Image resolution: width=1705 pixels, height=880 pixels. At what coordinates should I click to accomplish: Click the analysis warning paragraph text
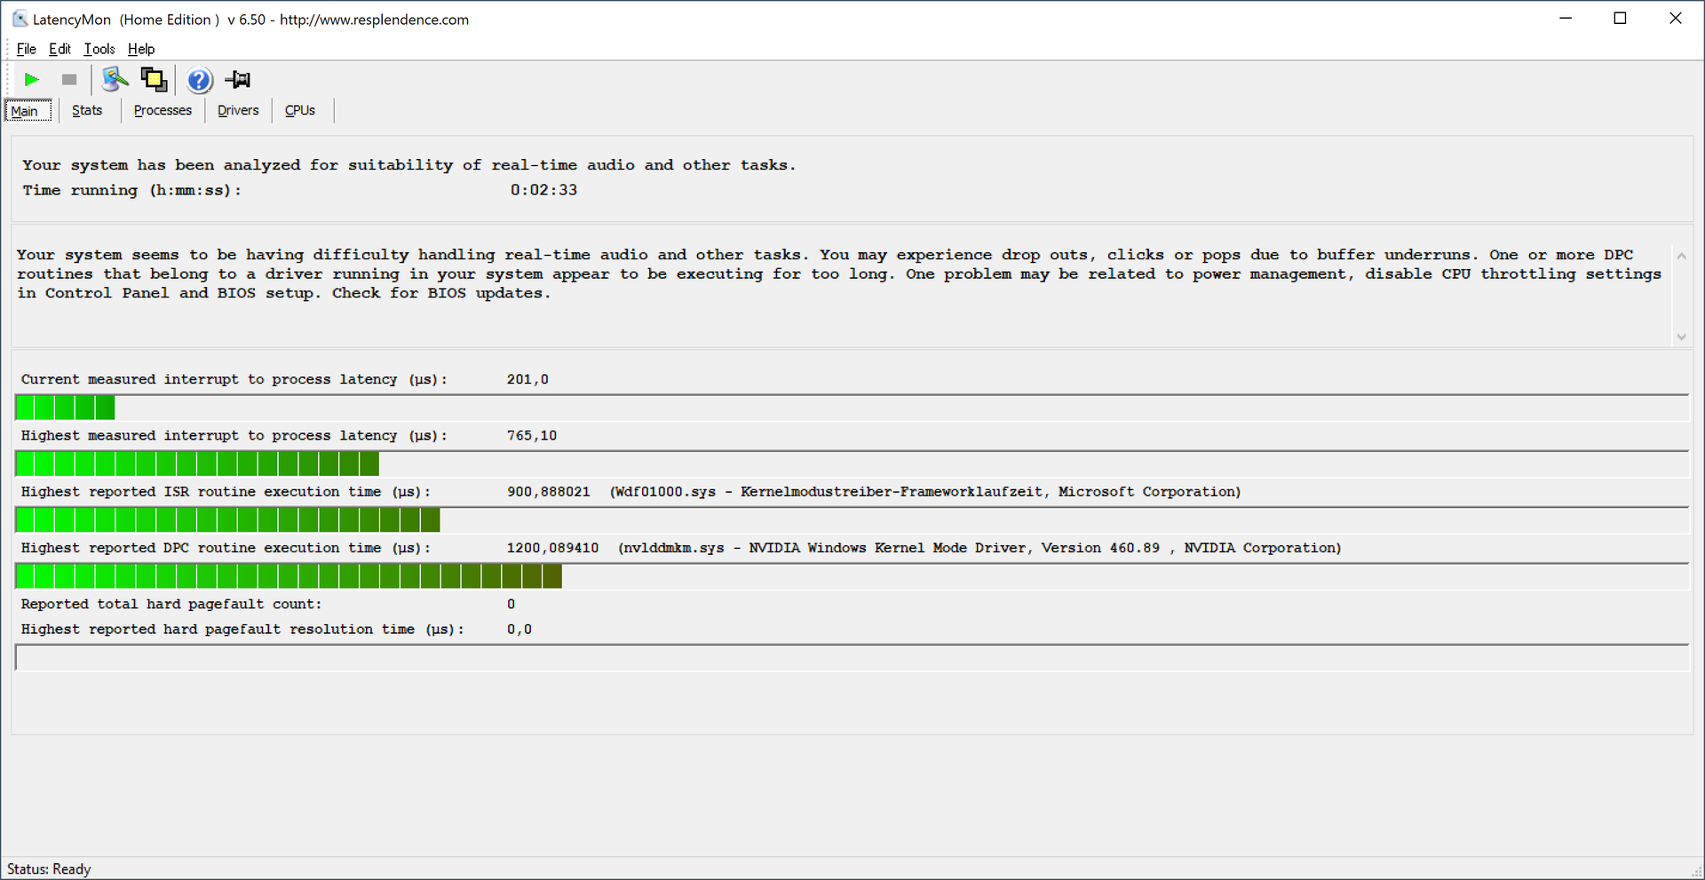pos(838,274)
